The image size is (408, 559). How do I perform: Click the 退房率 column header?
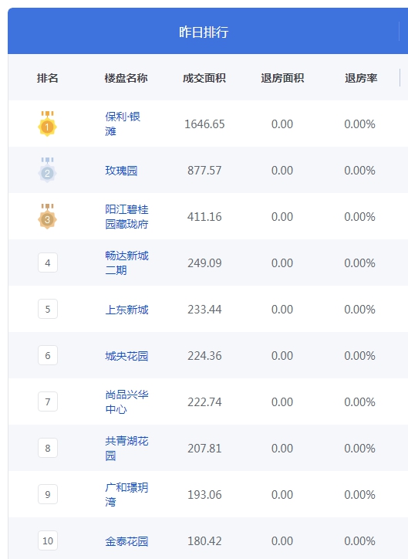361,78
